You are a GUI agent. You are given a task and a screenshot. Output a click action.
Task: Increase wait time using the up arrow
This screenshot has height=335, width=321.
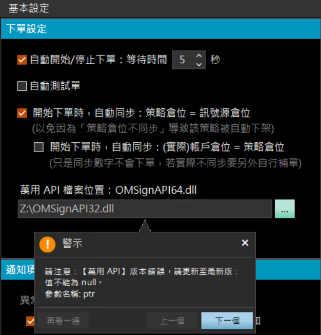click(x=199, y=56)
